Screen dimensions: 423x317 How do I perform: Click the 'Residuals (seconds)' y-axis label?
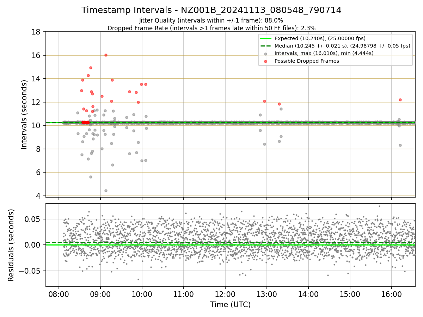click(x=11, y=245)
